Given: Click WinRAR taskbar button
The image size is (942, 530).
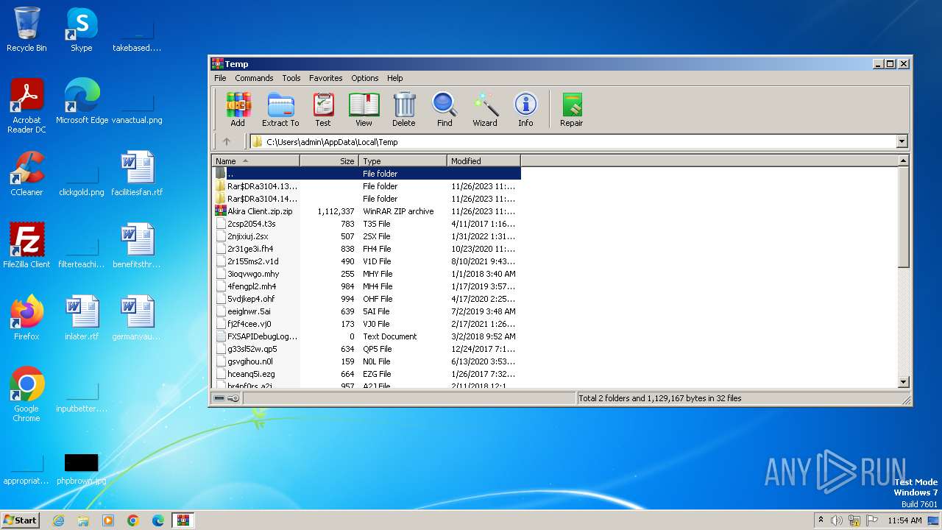Looking at the screenshot, I should click(x=183, y=520).
